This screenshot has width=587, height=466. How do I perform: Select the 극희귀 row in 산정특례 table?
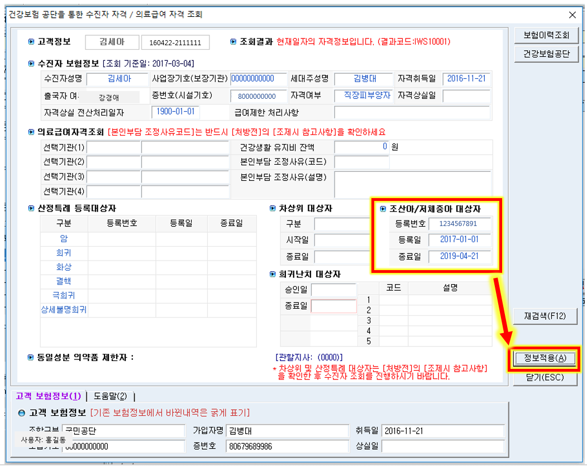pyautogui.click(x=64, y=295)
